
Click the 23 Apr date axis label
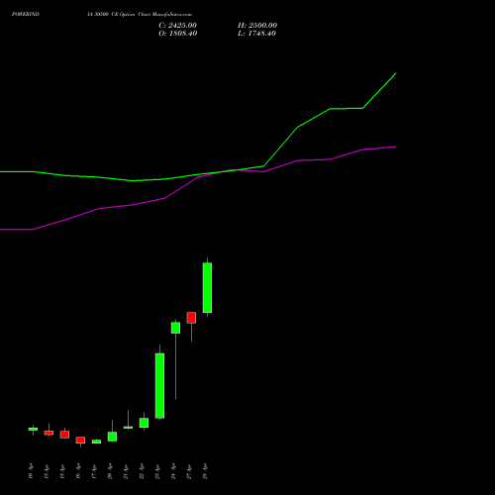[x=157, y=471]
